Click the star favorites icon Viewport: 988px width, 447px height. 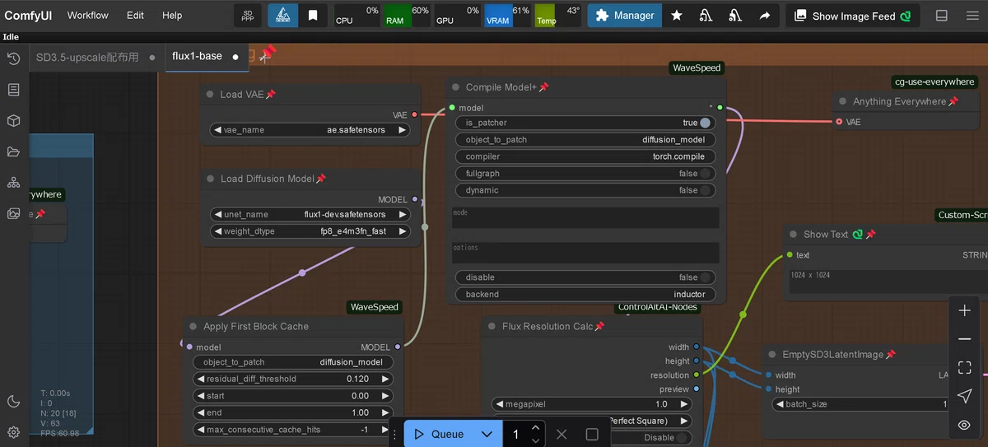point(677,16)
